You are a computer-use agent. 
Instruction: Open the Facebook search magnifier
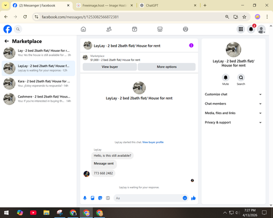tap(18, 29)
